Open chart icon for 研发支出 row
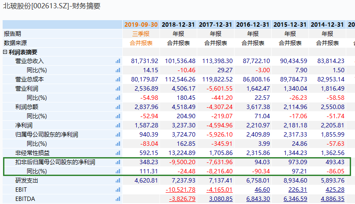The image size is (355, 204). click(118, 181)
